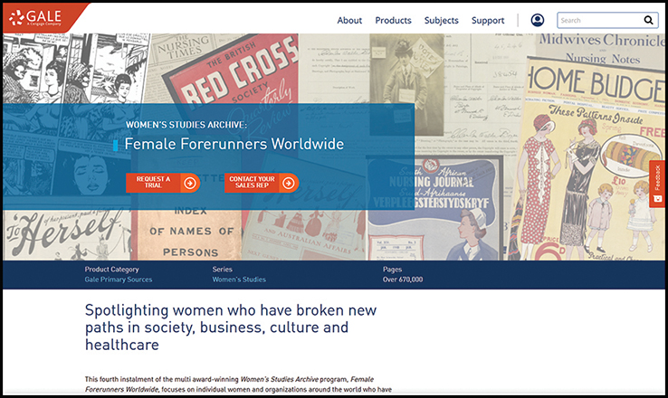Click the 'This fourth instalment' paragraph text
The image size is (668, 398).
(238, 384)
